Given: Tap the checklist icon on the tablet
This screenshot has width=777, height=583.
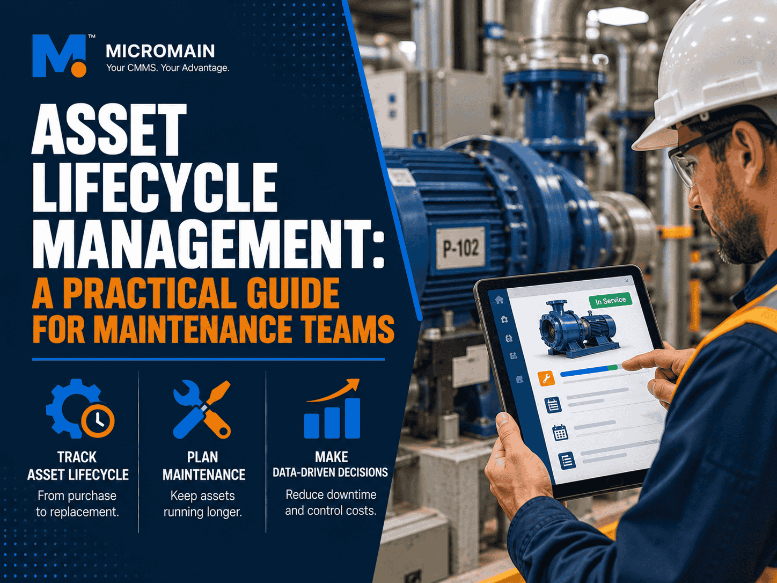Looking at the screenshot, I should (567, 460).
